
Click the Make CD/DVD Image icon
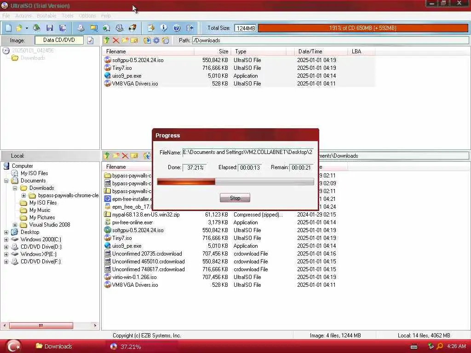coord(81,28)
